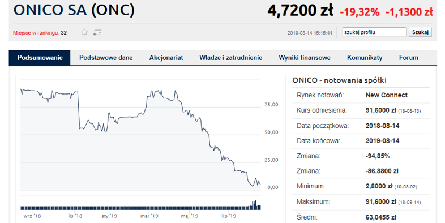The width and height of the screenshot is (445, 223).
Task: Go to Władze i zatrudnienie tab
Action: pos(231,58)
